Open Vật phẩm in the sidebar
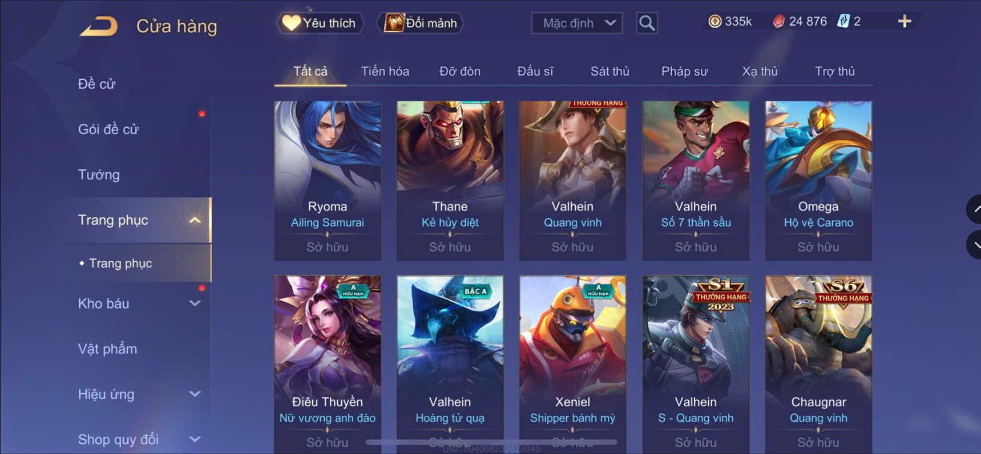981x454 pixels. coord(107,348)
